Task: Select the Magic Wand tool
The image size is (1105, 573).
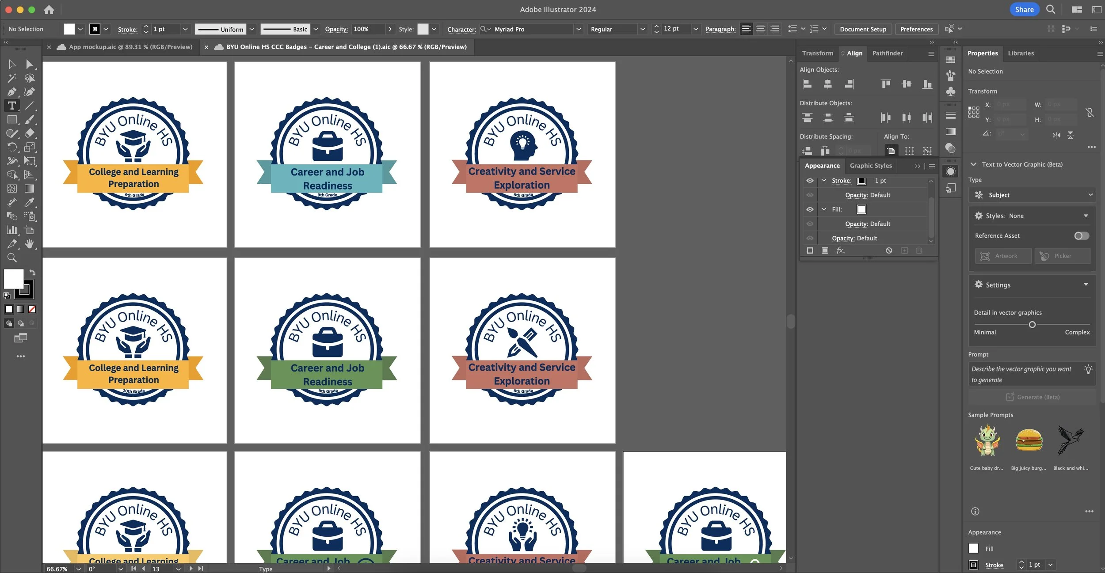Action: [x=12, y=78]
